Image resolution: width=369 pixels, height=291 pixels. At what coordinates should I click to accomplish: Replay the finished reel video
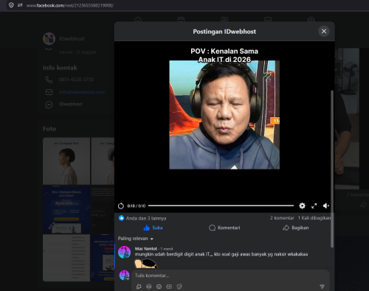(121, 206)
